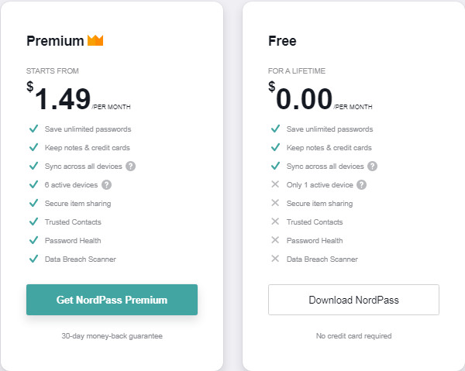Get NordPass Premium plan
The height and width of the screenshot is (371, 465).
tap(112, 300)
